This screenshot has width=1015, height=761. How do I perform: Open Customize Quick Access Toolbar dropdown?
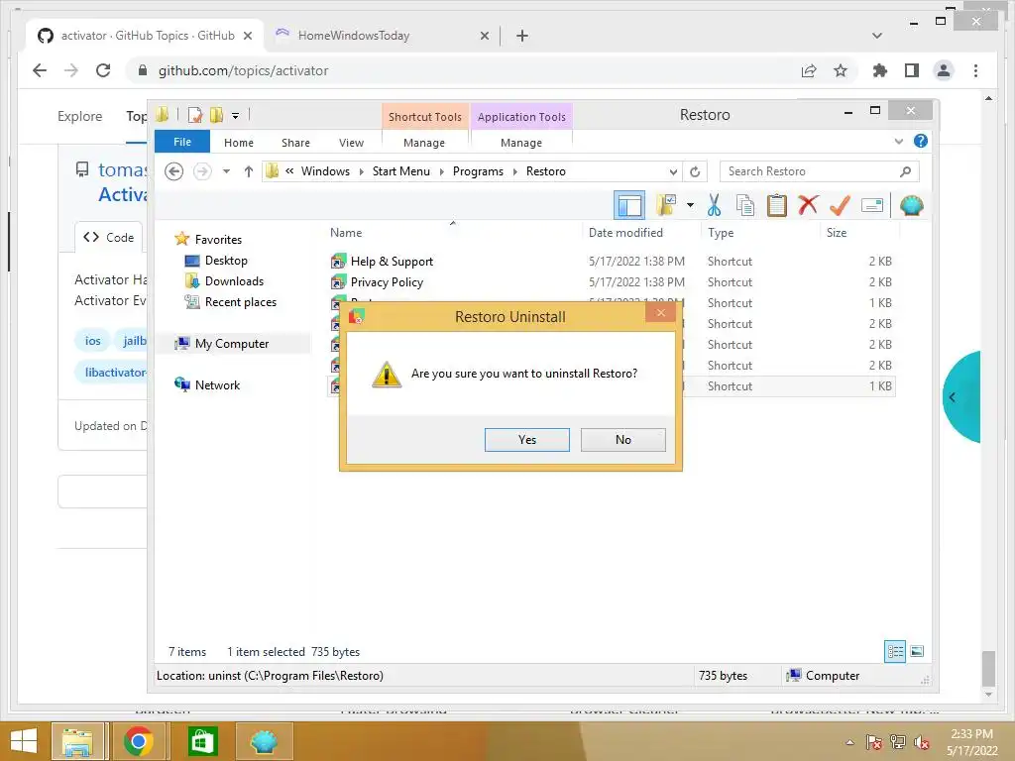236,116
